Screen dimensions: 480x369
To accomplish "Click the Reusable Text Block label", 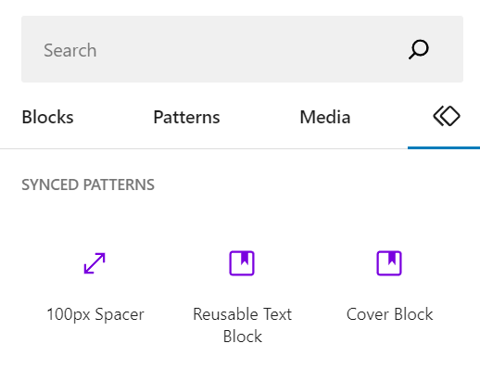I will [x=242, y=325].
